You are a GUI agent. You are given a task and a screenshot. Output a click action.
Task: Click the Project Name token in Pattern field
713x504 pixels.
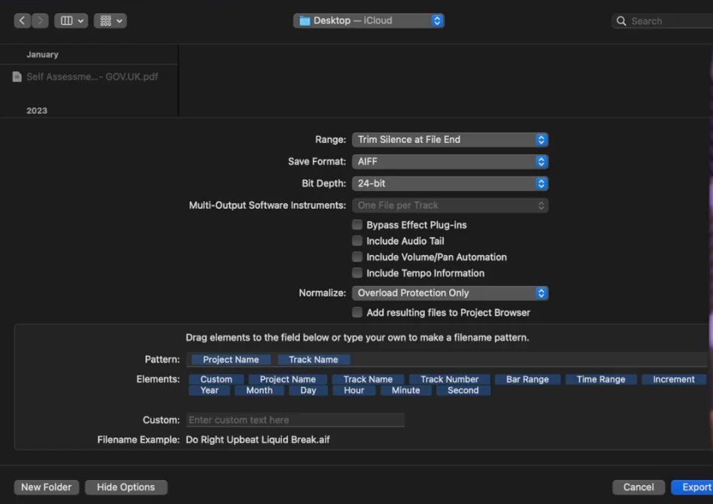coord(231,360)
